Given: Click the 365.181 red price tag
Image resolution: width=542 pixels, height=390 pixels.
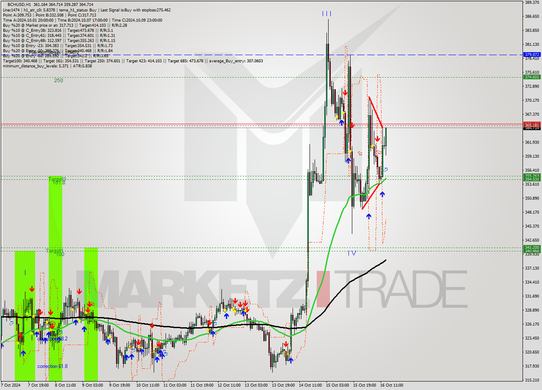Looking at the screenshot, I should pyautogui.click(x=532, y=125).
